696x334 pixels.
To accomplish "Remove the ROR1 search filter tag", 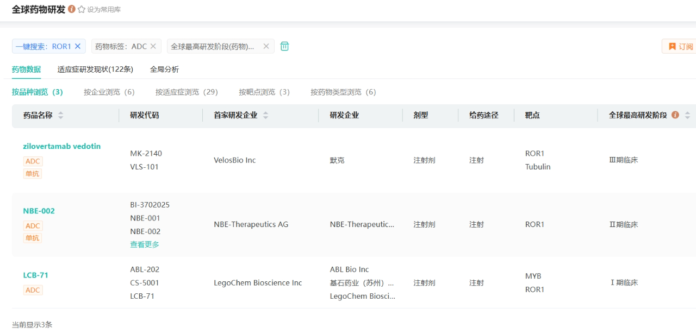I will (x=78, y=46).
